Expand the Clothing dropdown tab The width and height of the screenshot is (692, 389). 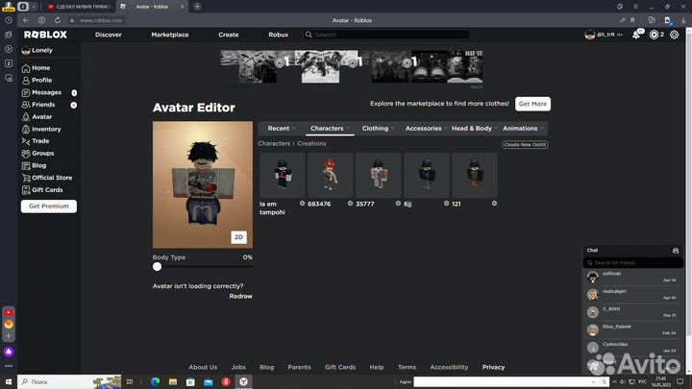coord(378,128)
